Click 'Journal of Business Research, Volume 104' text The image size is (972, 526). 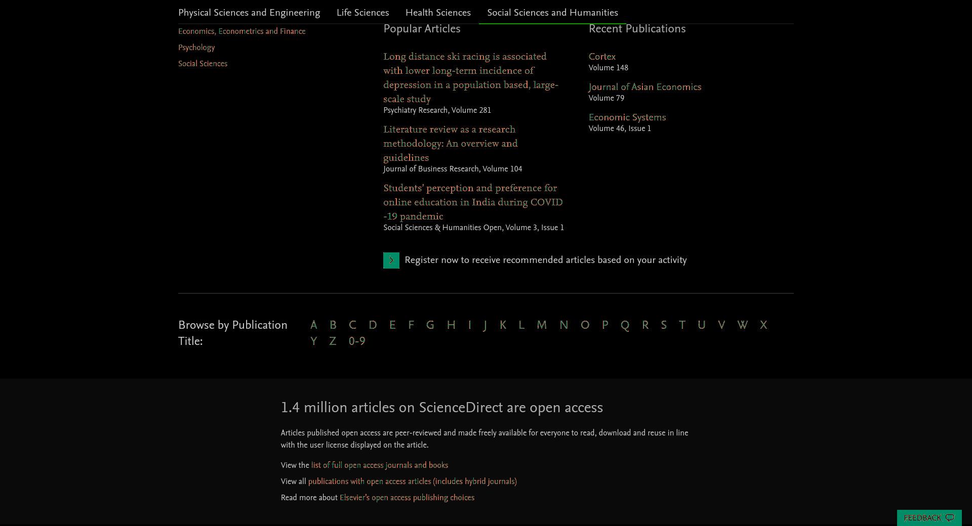pyautogui.click(x=453, y=169)
